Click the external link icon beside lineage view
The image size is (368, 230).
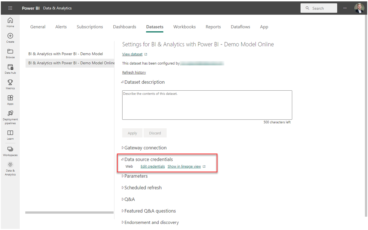pyautogui.click(x=204, y=167)
